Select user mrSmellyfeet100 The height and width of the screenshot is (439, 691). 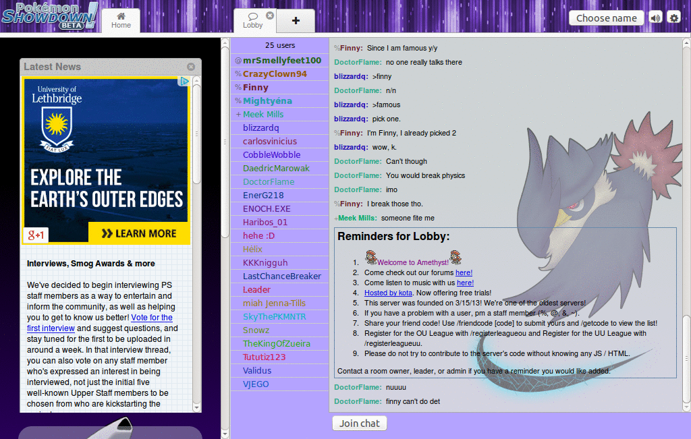pos(280,60)
